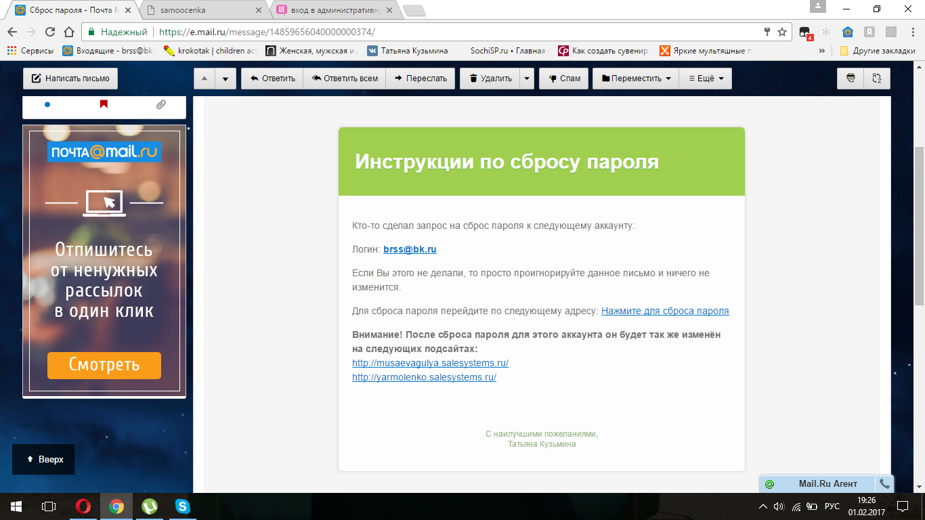
Task: Filter by red flag icon
Action: click(104, 104)
